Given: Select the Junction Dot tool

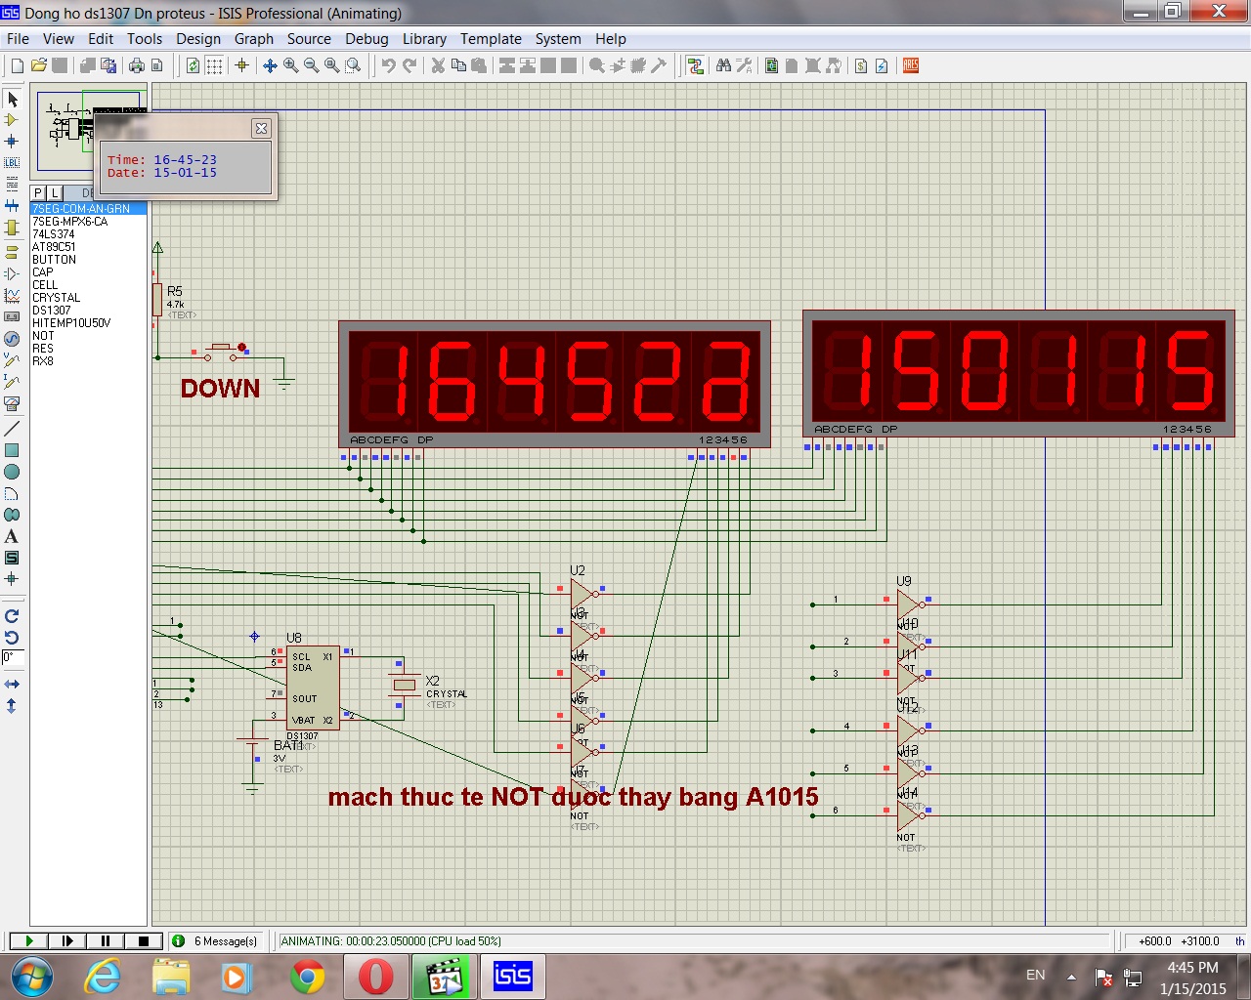Looking at the screenshot, I should click(12, 142).
